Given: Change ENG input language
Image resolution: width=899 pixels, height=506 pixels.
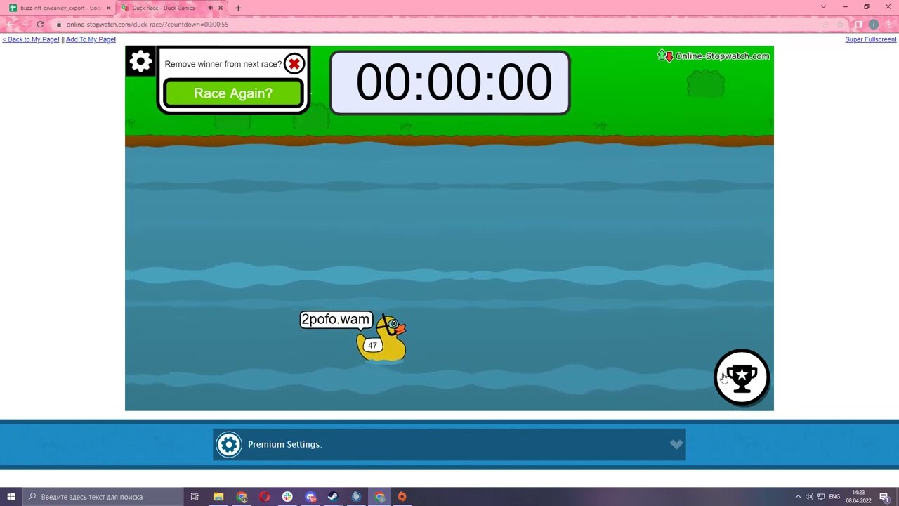Looking at the screenshot, I should [834, 497].
